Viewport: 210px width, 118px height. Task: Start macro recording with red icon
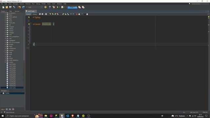(77, 14)
